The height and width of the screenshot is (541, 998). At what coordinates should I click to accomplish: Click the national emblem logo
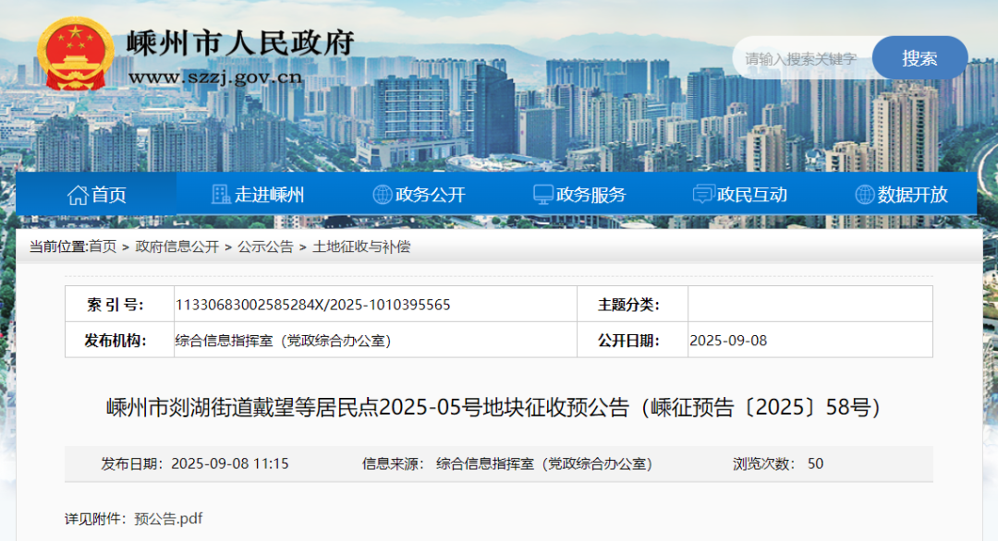tap(76, 54)
